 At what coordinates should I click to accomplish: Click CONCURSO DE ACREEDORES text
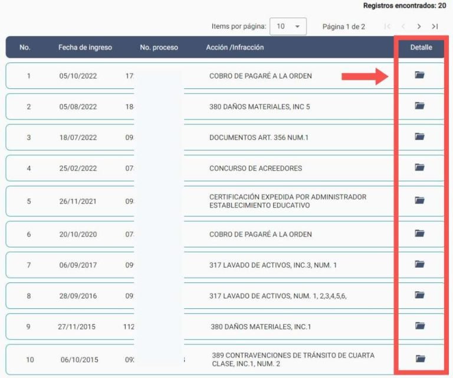pos(255,168)
